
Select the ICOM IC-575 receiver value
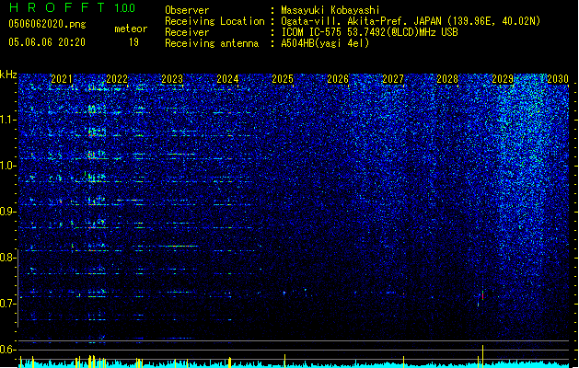point(369,32)
